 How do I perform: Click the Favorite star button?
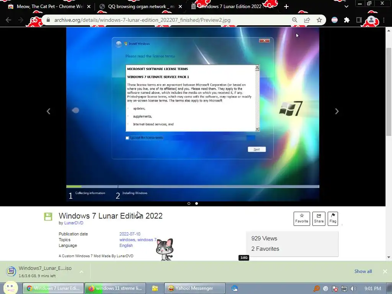(302, 219)
